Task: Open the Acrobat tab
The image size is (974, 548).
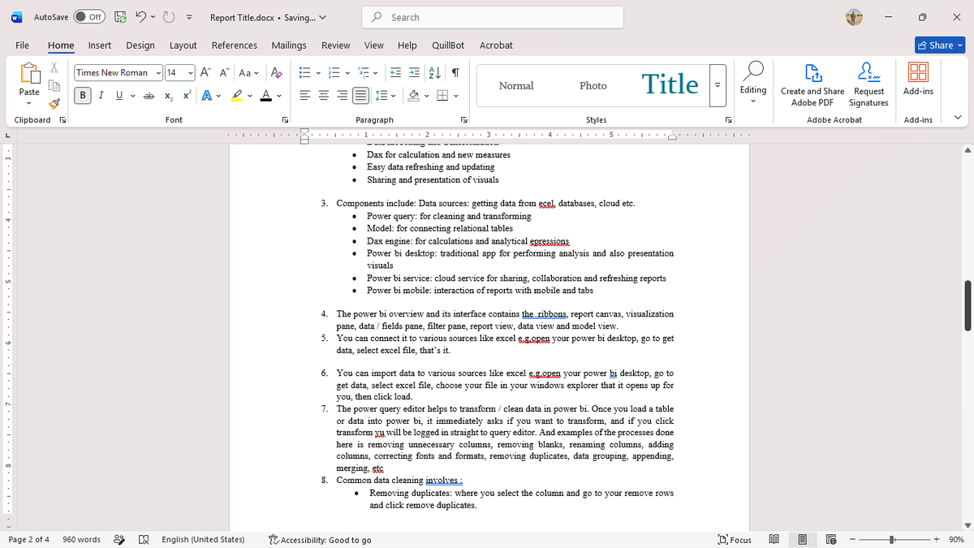Action: (496, 45)
